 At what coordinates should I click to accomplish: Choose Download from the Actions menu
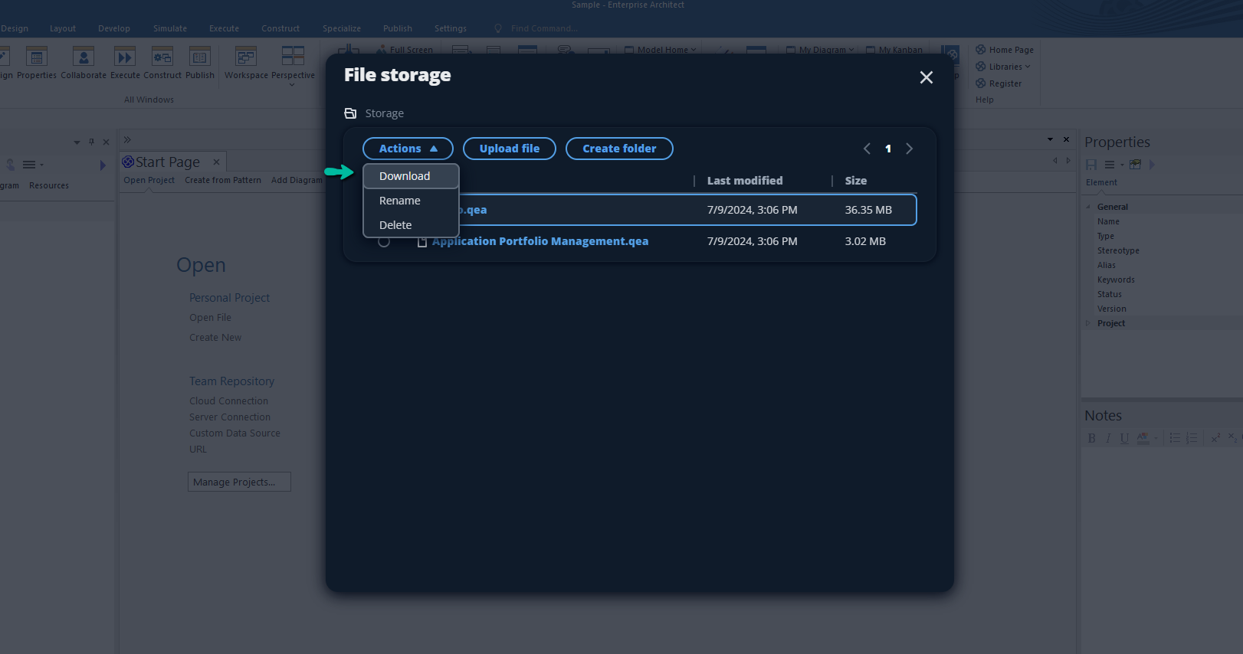click(x=411, y=176)
